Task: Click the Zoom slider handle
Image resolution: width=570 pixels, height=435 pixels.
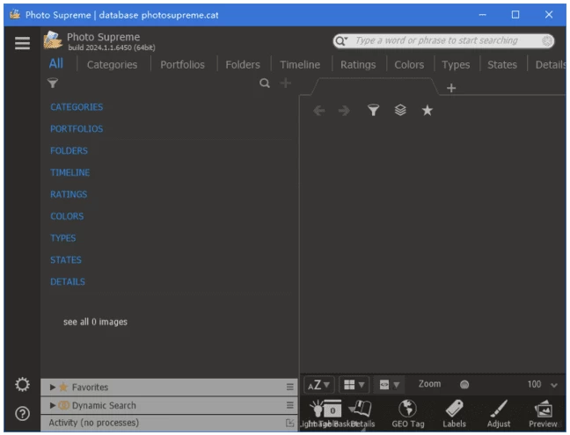Action: click(x=464, y=385)
